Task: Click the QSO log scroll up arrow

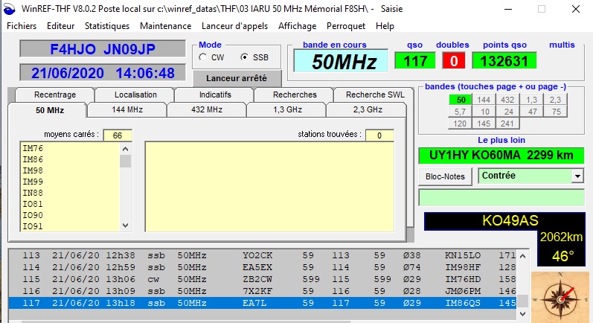Action: [x=522, y=256]
